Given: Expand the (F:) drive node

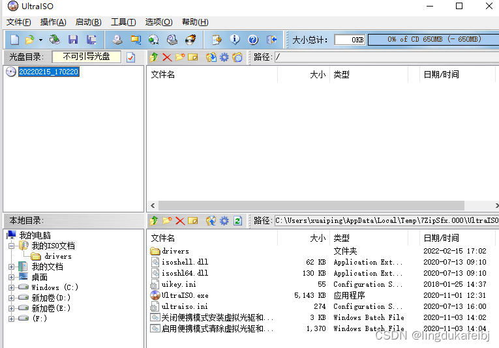Looking at the screenshot, I should click(12, 319).
